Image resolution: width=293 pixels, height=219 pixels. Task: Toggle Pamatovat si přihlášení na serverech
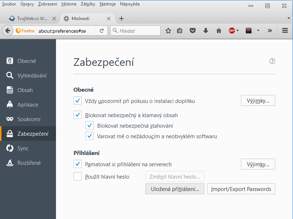[x=77, y=164]
